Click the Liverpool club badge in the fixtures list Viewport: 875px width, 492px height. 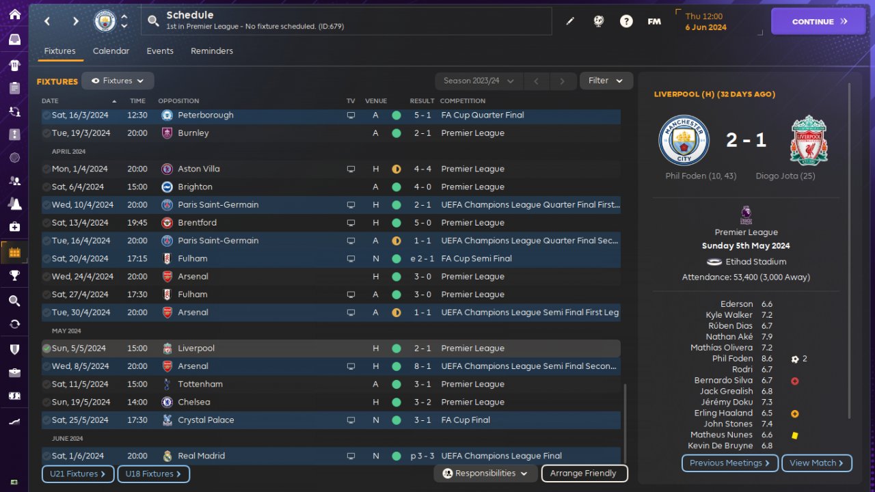click(167, 348)
